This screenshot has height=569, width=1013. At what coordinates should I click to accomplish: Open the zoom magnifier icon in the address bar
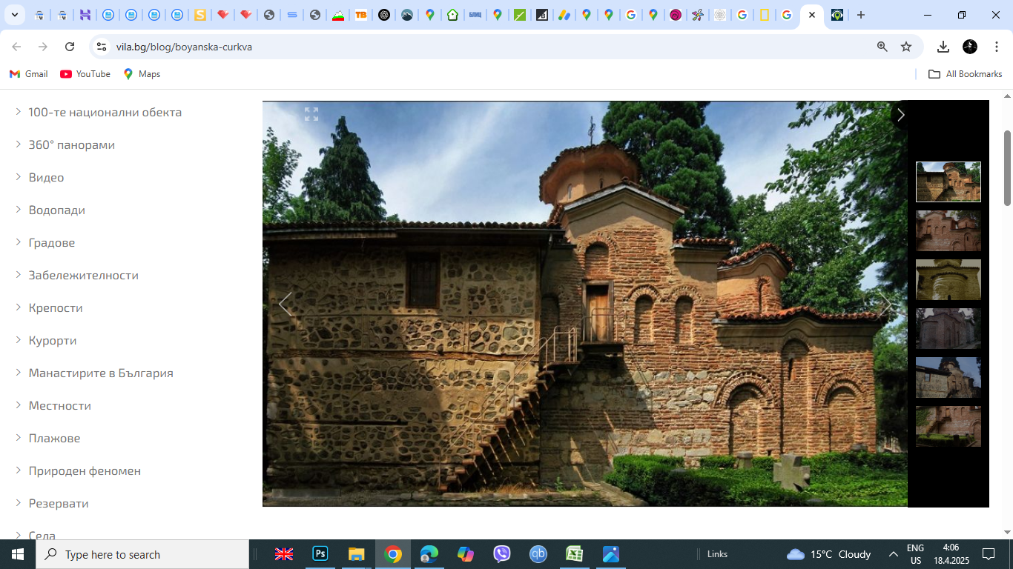coord(882,47)
